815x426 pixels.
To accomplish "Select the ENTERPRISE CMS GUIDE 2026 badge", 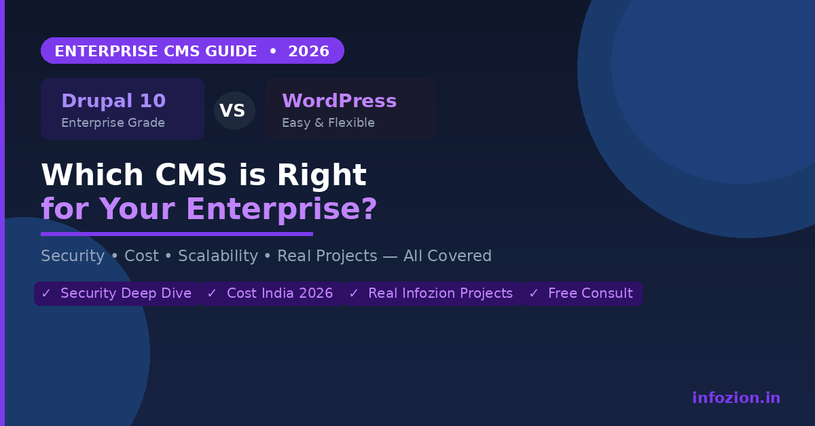I will (x=192, y=50).
